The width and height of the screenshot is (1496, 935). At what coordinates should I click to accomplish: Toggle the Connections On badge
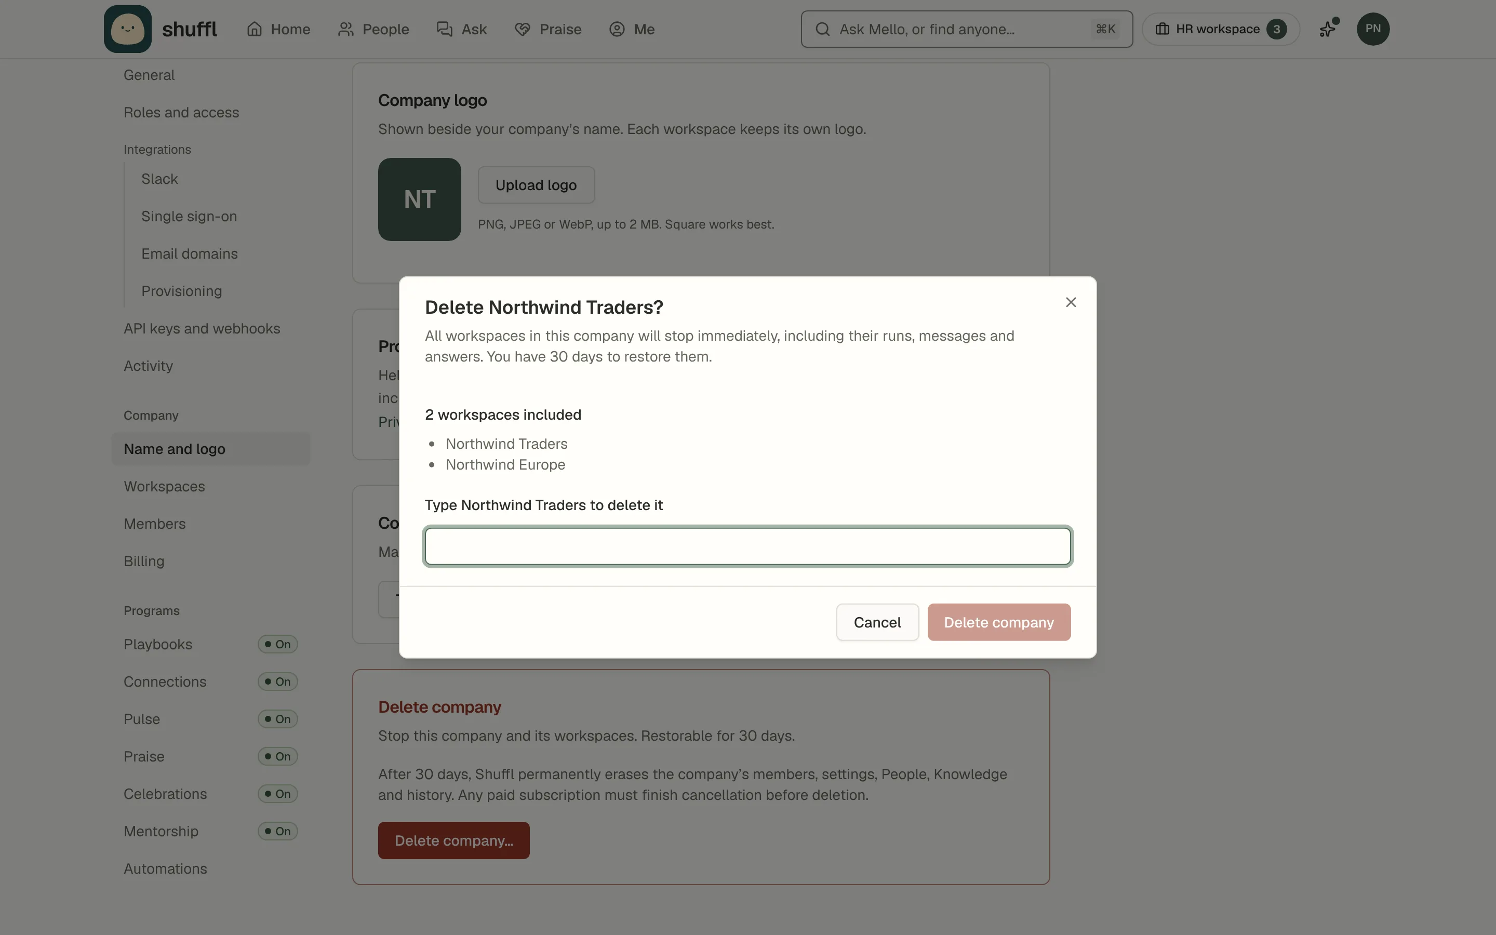tap(277, 682)
